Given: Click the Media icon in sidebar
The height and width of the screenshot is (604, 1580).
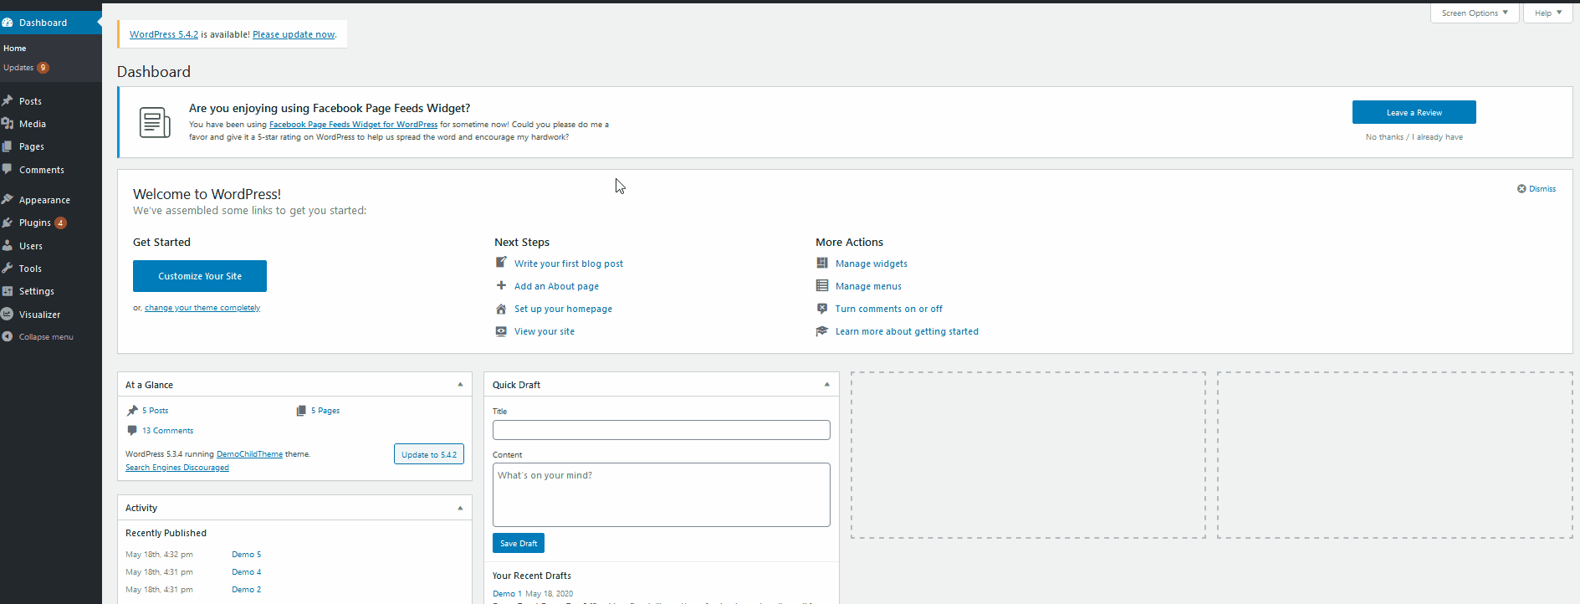Looking at the screenshot, I should point(7,123).
